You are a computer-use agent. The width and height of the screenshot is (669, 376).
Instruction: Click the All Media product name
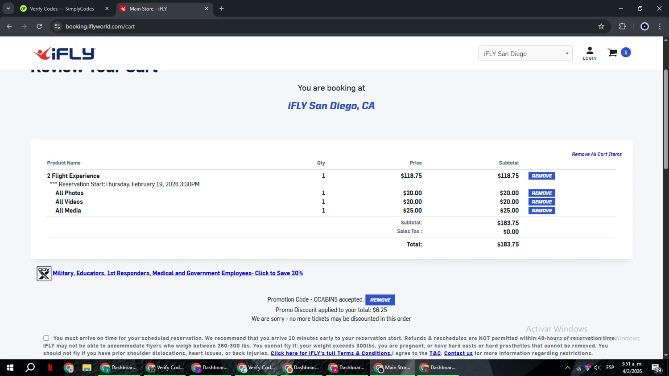[x=68, y=211]
